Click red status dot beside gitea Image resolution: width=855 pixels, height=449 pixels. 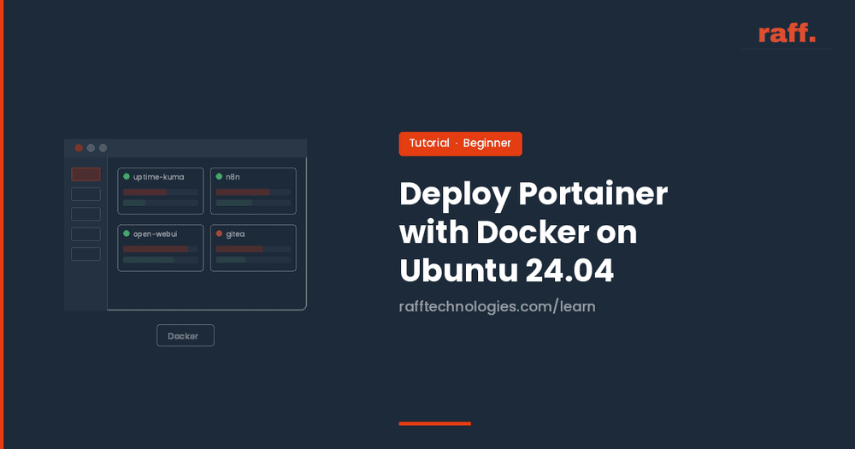[219, 233]
